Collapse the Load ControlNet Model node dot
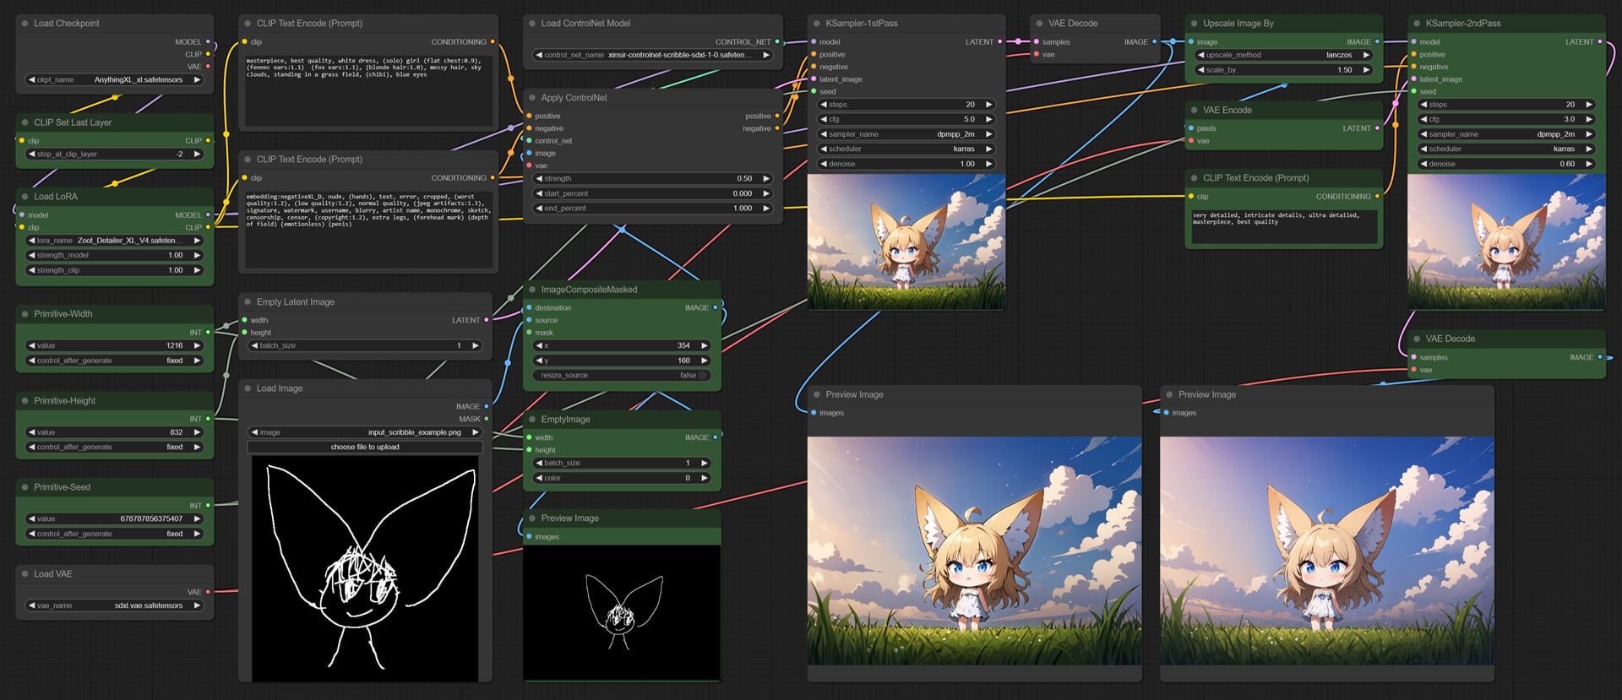 (532, 24)
